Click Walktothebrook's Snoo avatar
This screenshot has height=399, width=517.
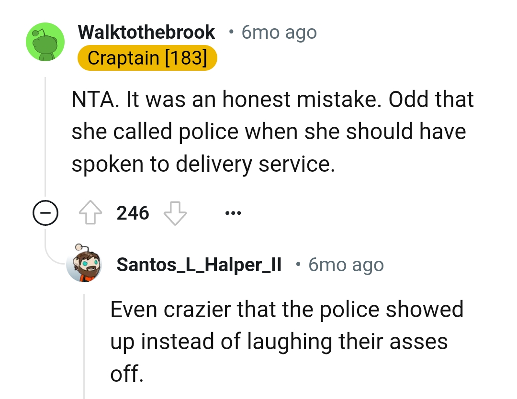pos(45,42)
